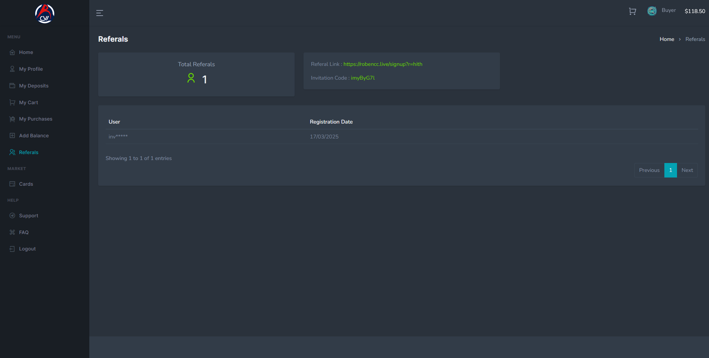The height and width of the screenshot is (358, 709).
Task: Click the Referals page heading
Action: click(113, 39)
